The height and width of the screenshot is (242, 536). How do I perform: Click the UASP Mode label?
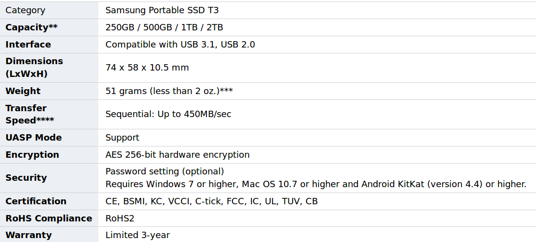point(33,138)
